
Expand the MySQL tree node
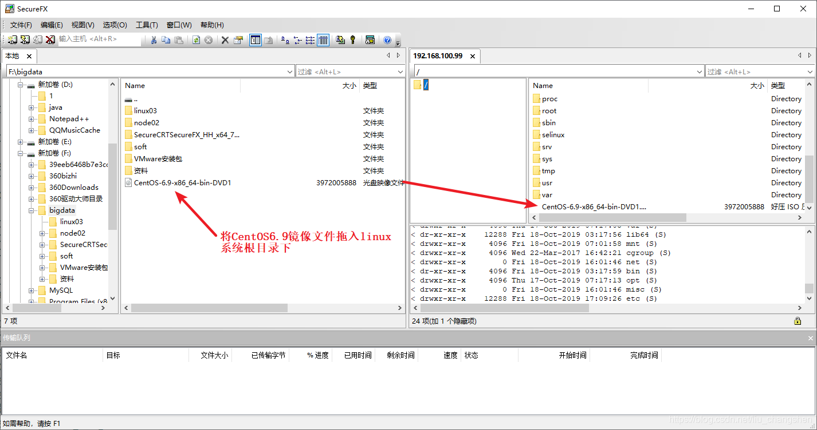(x=32, y=290)
